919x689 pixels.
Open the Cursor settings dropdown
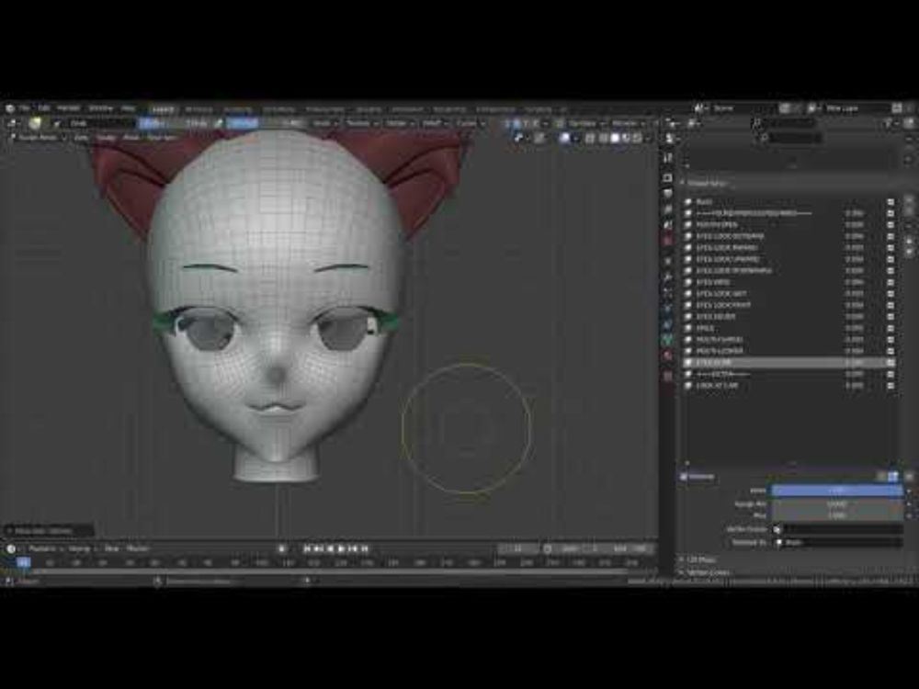pos(470,123)
